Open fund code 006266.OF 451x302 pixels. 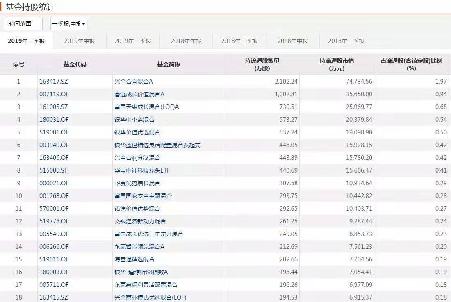pyautogui.click(x=54, y=247)
